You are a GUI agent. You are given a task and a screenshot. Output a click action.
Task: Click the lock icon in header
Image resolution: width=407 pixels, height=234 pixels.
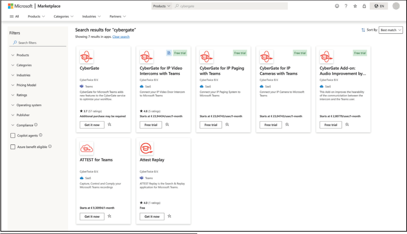tap(364, 6)
